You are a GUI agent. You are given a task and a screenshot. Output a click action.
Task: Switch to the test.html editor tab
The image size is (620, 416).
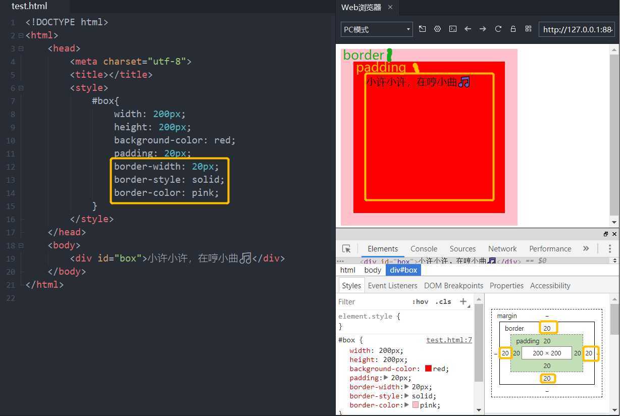29,7
